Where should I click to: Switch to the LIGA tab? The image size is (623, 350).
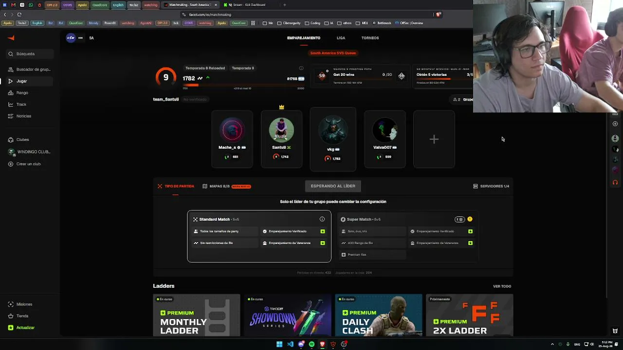click(x=341, y=38)
